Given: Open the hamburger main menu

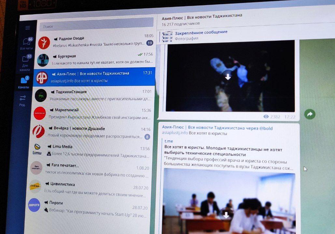Looking at the screenshot, I should 28,28.
